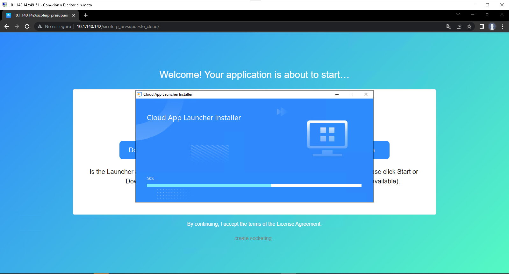The image size is (509, 274).
Task: Open Chrome's three-dot menu
Action: [502, 26]
